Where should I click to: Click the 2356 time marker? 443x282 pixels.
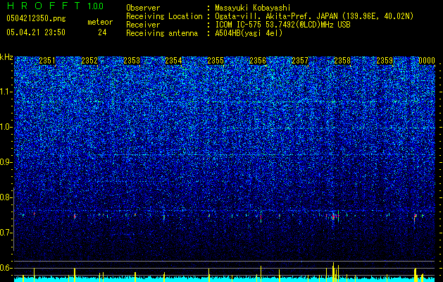point(258,61)
